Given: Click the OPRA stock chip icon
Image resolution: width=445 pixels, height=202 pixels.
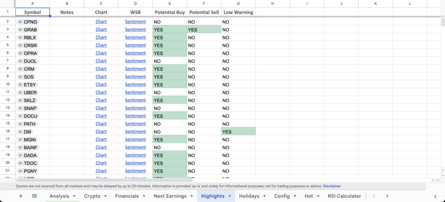Looking at the screenshot, I should click(x=20, y=53).
